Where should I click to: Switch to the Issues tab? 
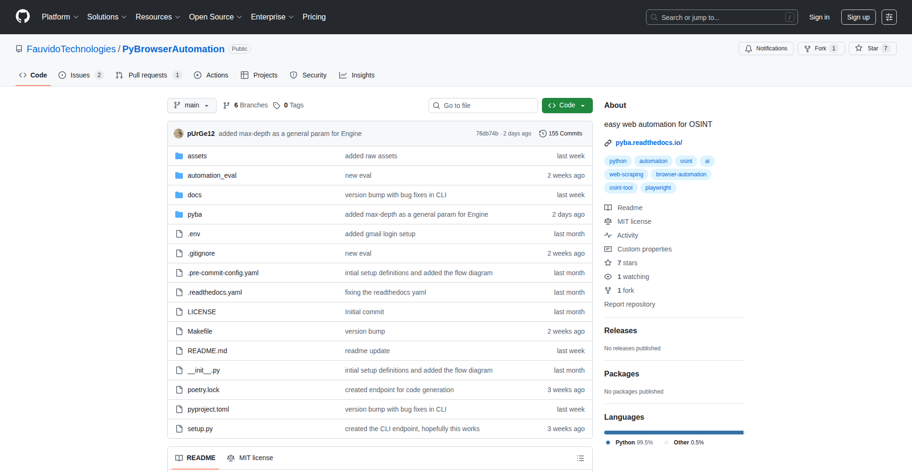tap(79, 75)
